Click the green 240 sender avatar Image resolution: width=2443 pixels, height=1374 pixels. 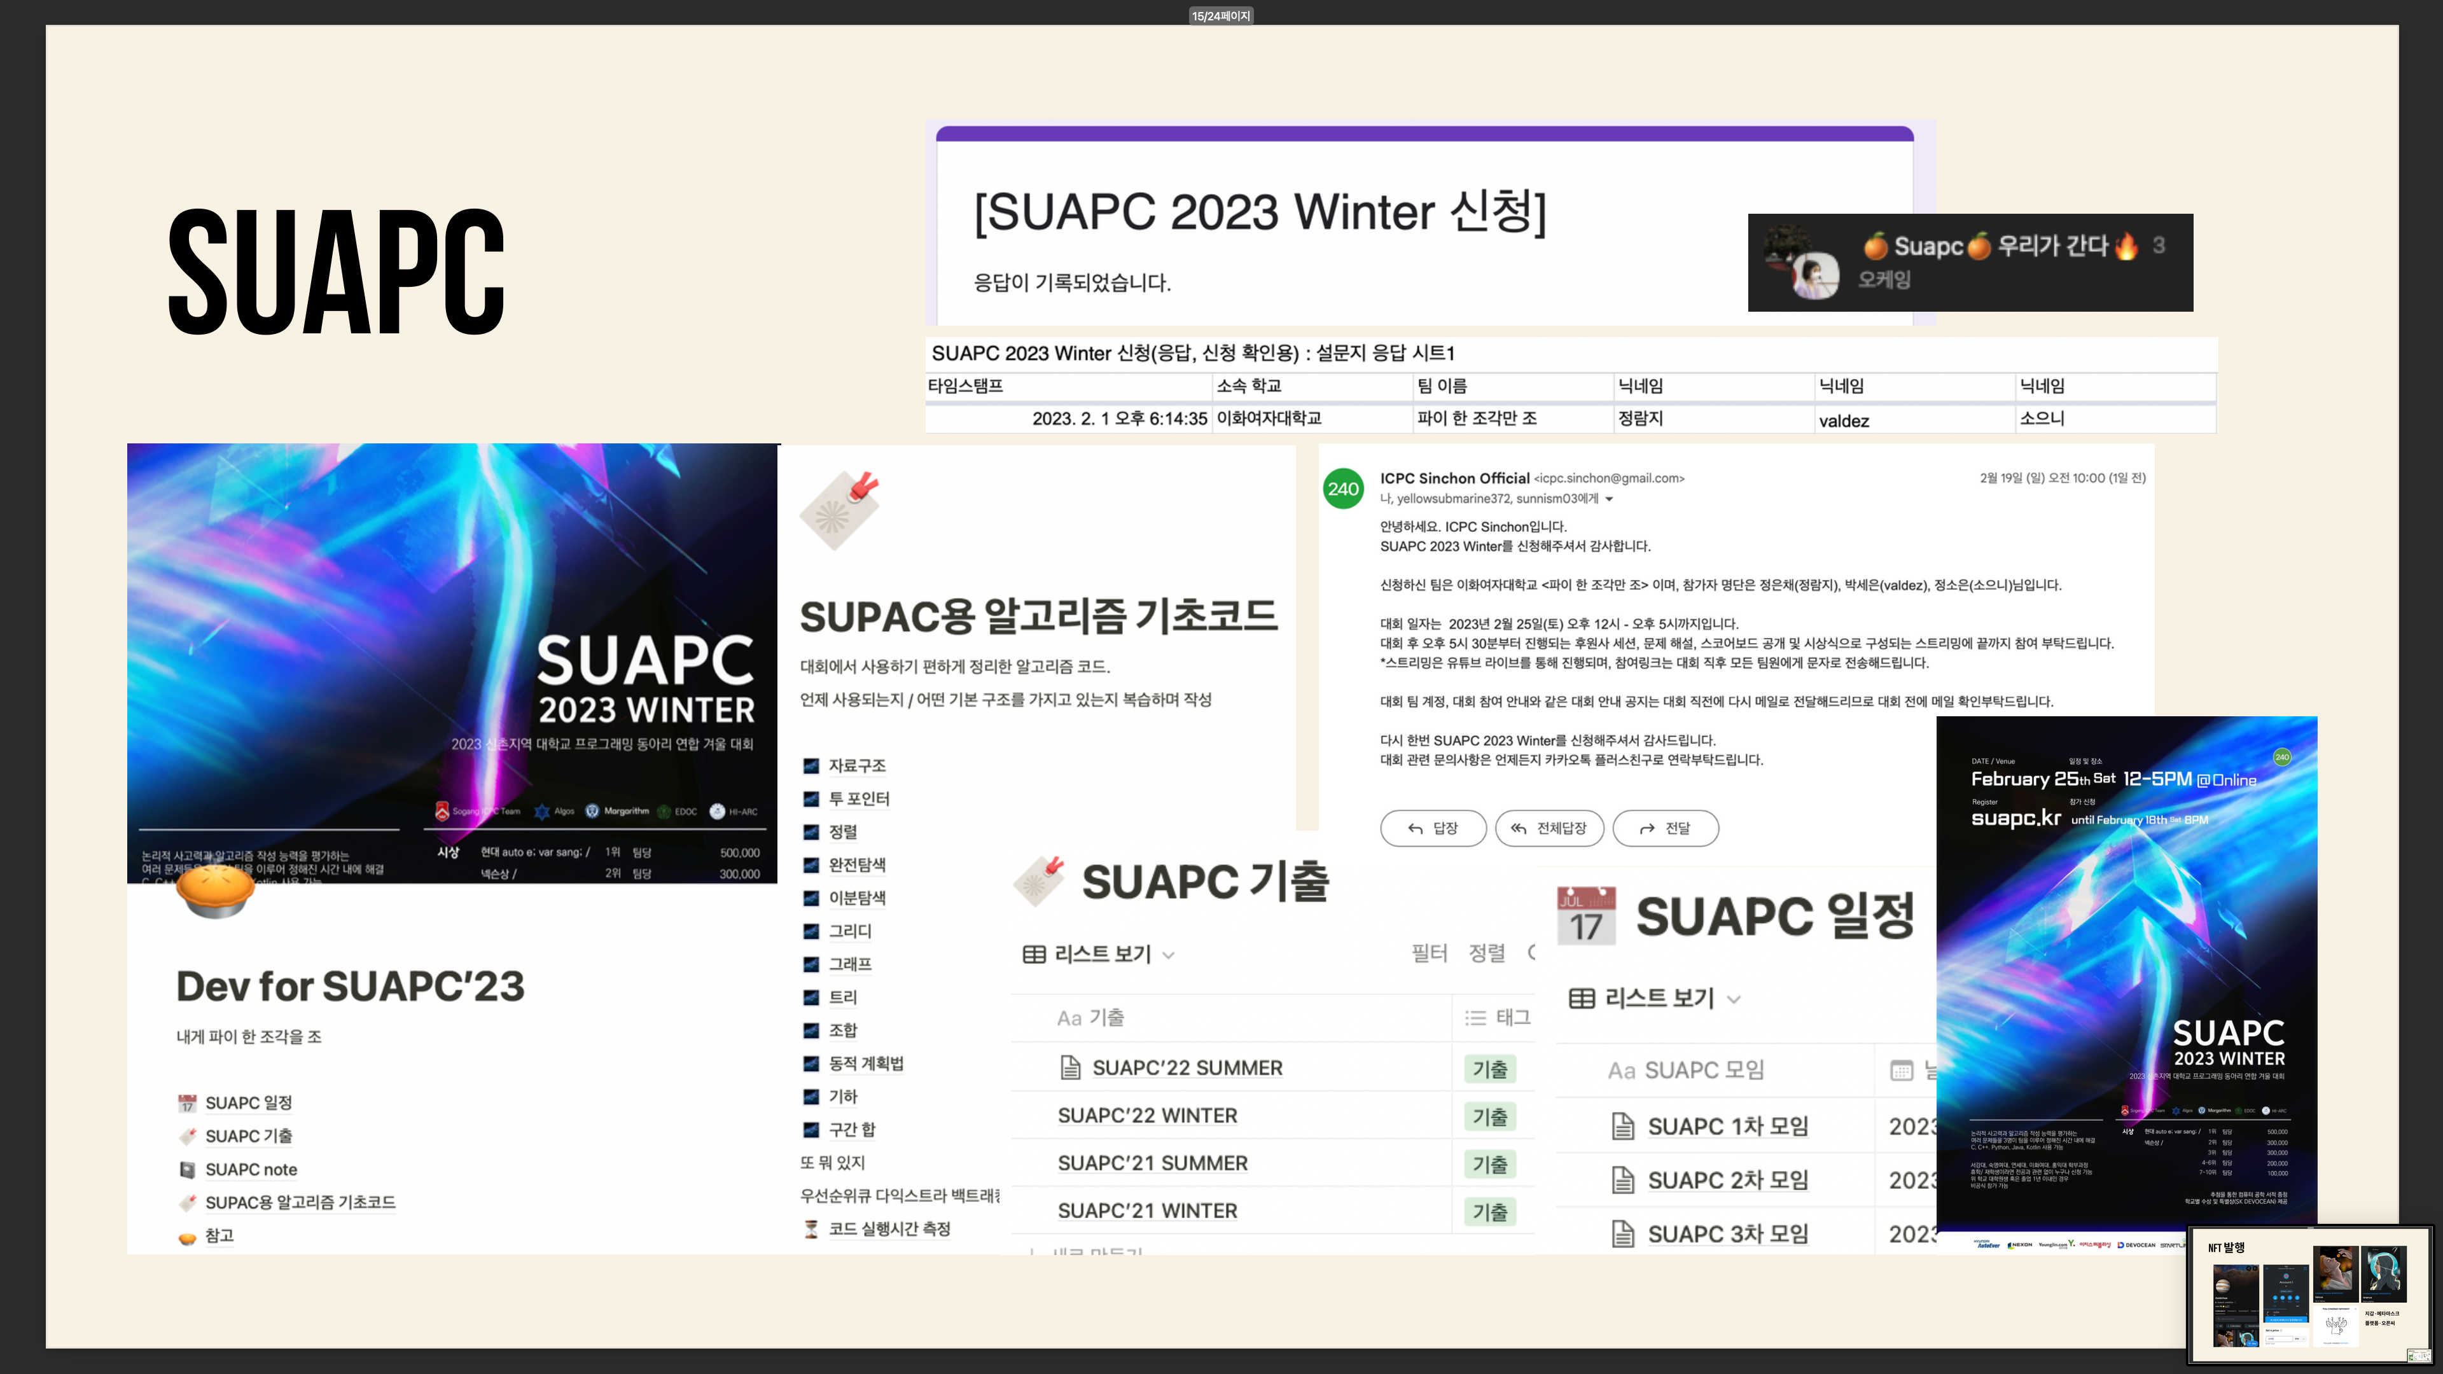click(1343, 489)
